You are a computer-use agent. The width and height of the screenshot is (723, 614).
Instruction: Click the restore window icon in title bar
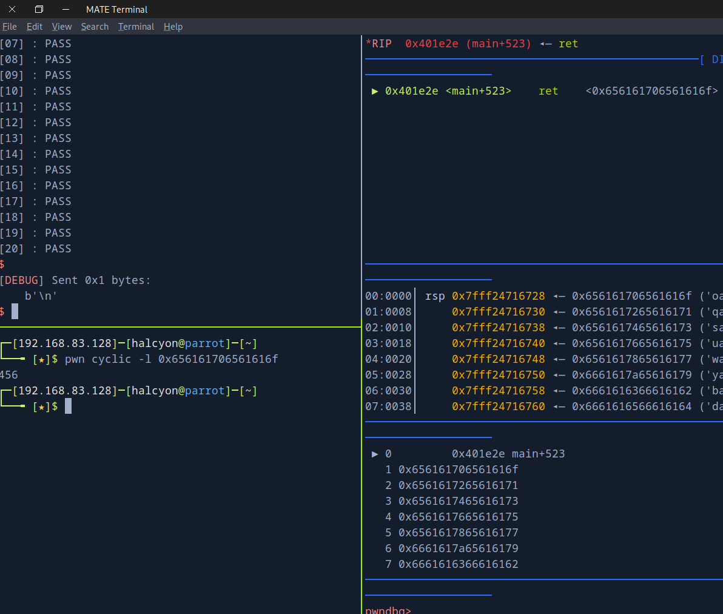(x=39, y=9)
